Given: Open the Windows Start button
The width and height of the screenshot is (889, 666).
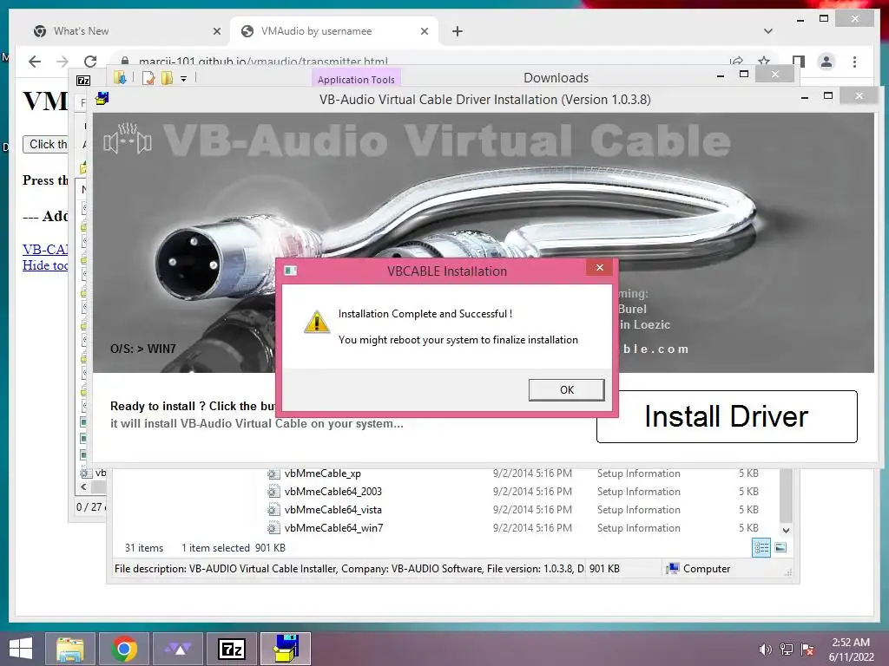Looking at the screenshot, I should (21, 649).
